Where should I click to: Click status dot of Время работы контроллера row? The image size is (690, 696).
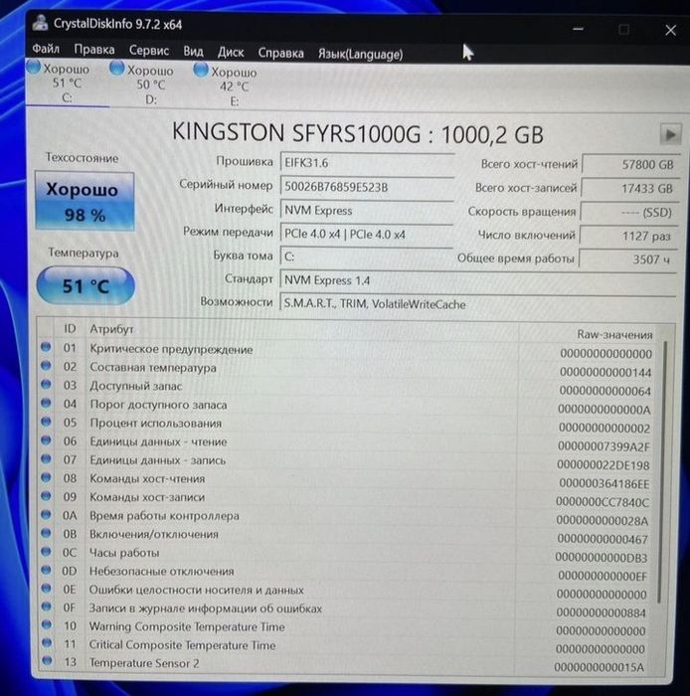click(46, 514)
